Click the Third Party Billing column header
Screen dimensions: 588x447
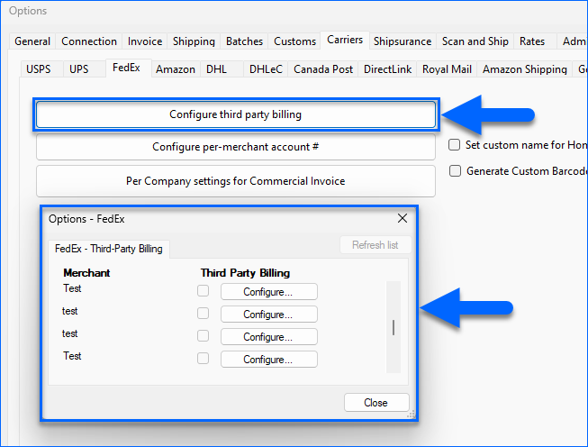[x=245, y=273]
